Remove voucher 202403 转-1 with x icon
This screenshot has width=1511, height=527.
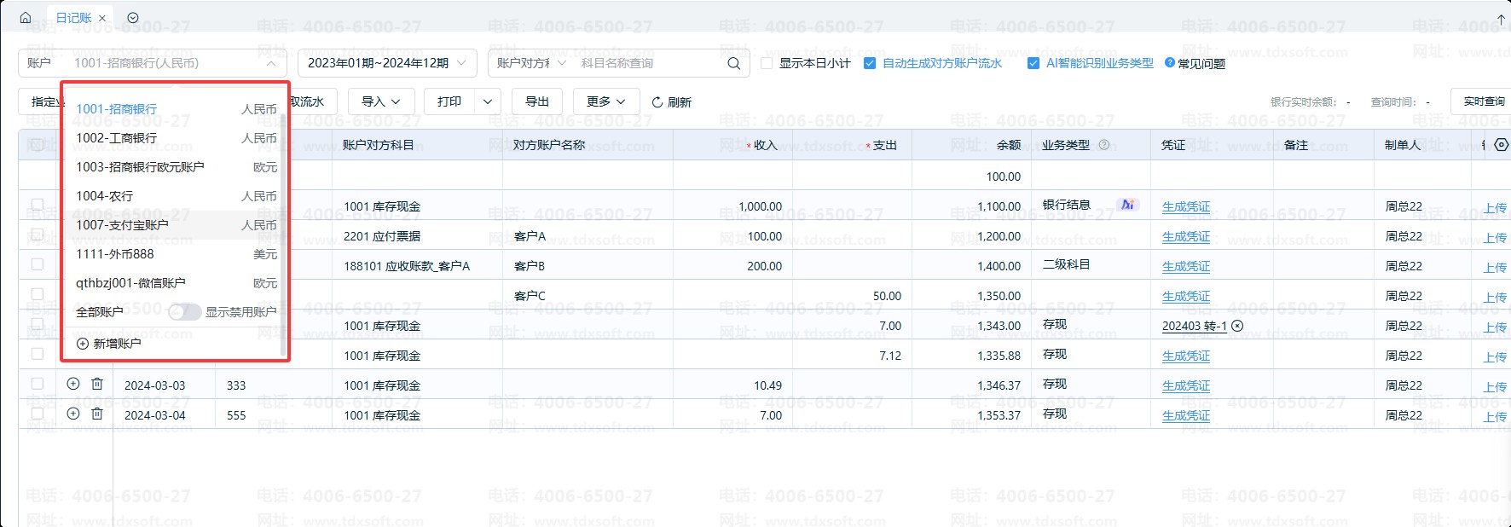click(x=1237, y=326)
